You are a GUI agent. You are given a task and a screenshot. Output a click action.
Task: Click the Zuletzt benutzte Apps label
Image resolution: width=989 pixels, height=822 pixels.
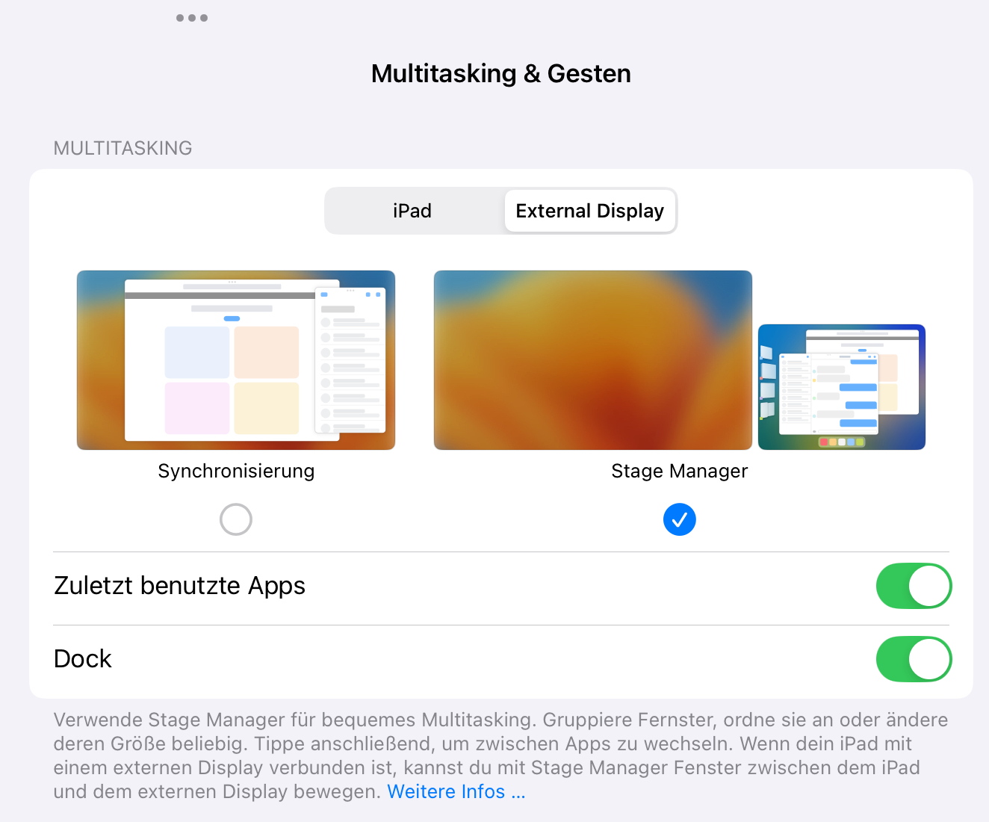180,586
